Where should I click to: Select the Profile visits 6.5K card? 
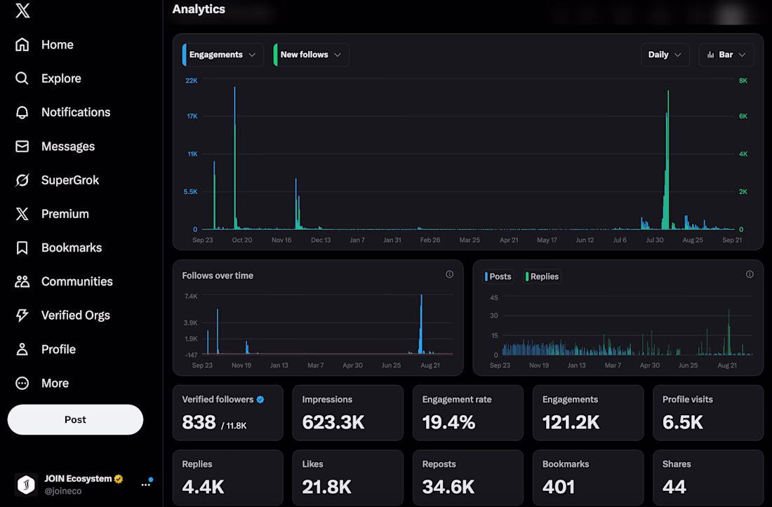tap(709, 412)
